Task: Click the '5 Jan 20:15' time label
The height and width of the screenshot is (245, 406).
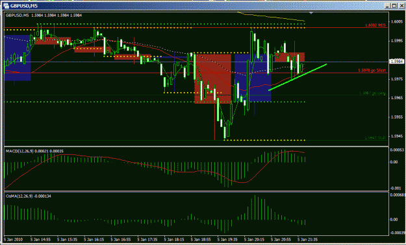Action: click(254, 240)
